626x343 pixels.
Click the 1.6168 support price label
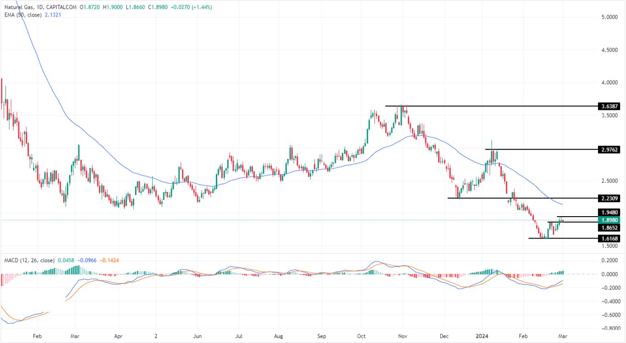click(x=610, y=239)
